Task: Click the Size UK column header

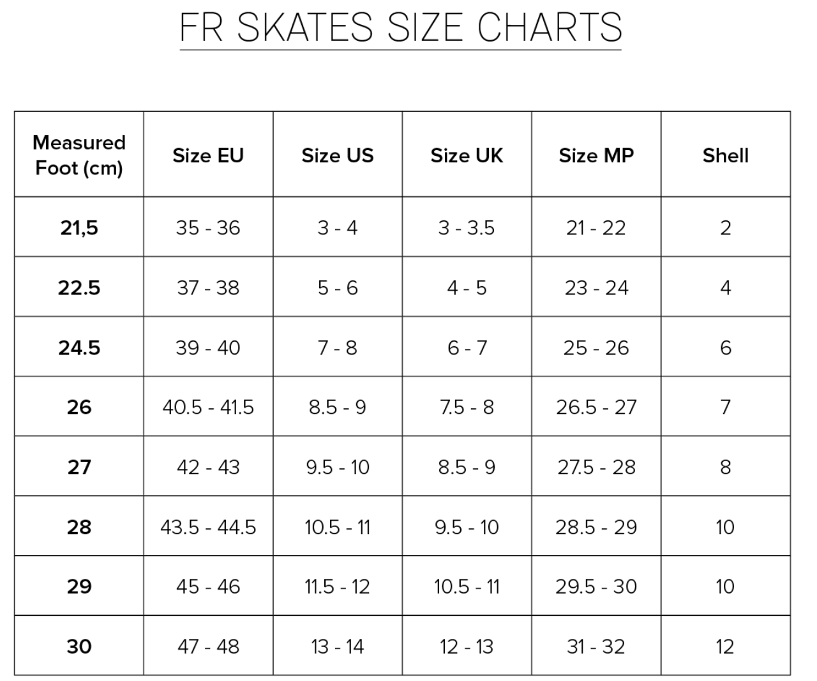Action: coord(467,155)
